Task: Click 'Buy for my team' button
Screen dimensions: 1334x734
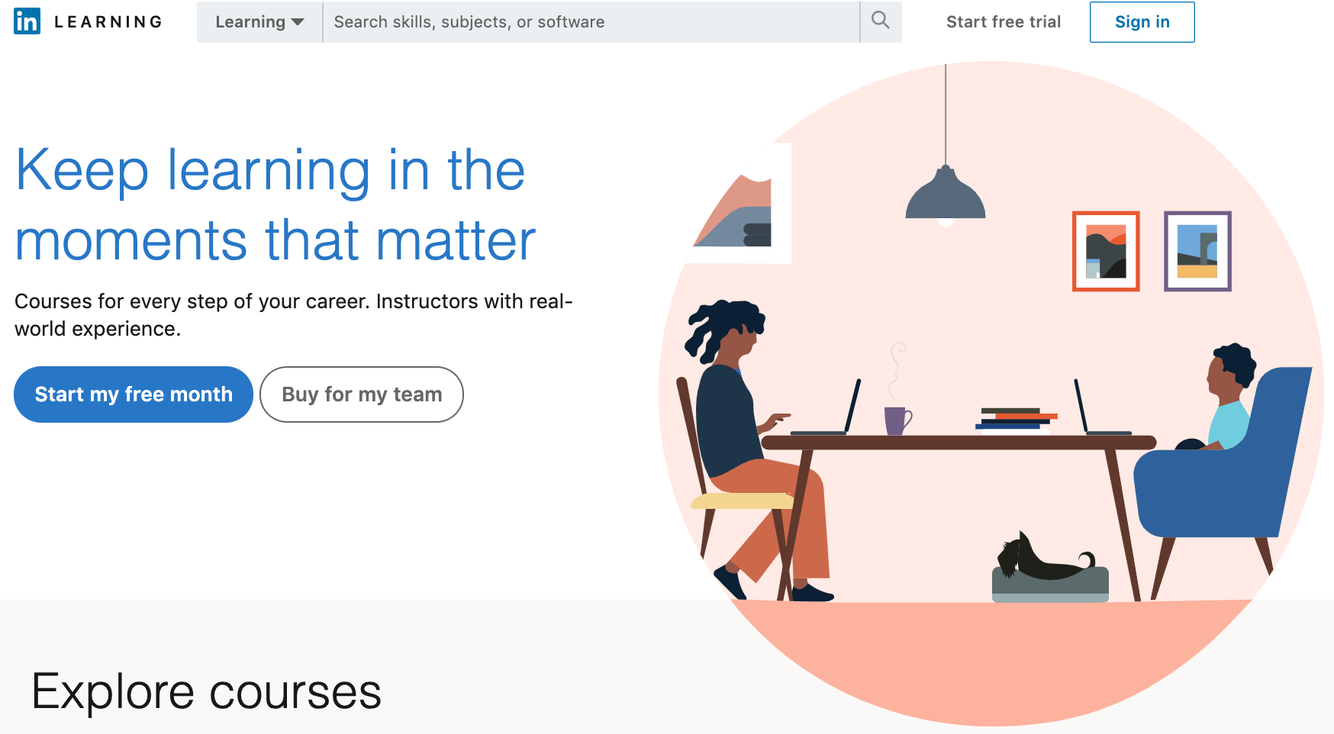Action: pos(362,394)
